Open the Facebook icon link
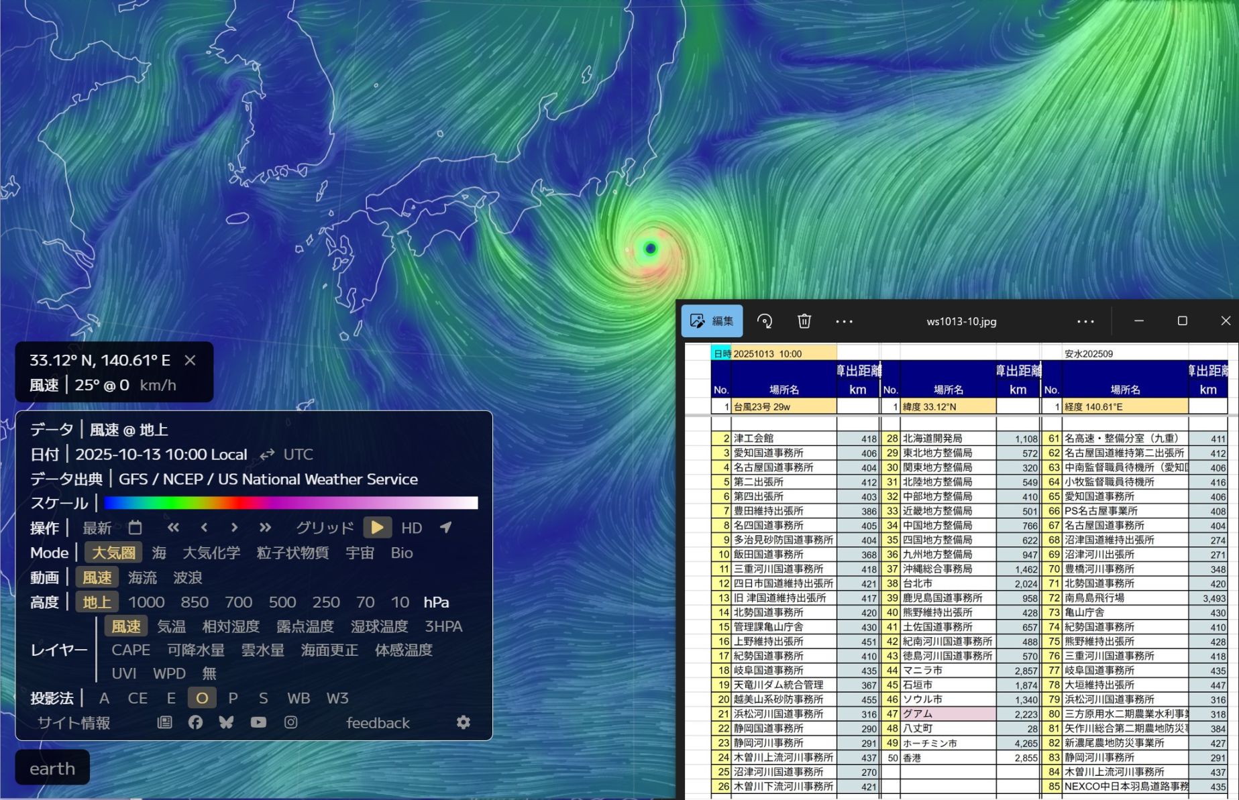Screen dimensions: 1239x800 pyautogui.click(x=195, y=722)
